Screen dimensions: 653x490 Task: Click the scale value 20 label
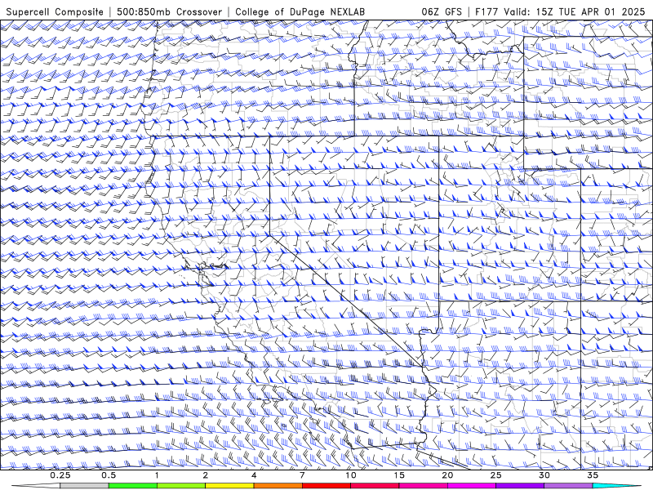[x=447, y=475]
